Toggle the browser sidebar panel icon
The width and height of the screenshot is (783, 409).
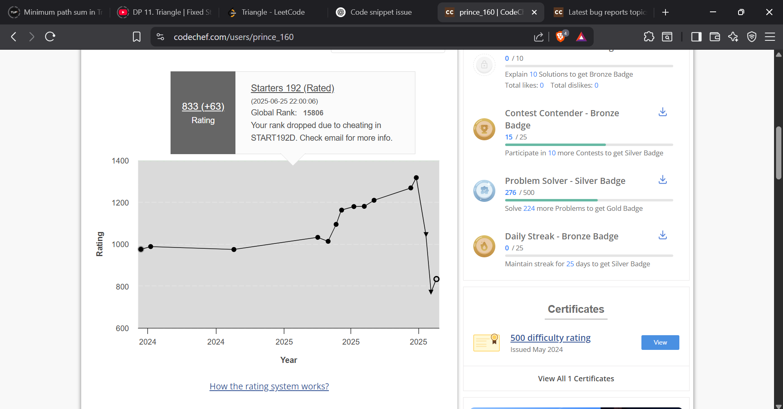pos(696,37)
